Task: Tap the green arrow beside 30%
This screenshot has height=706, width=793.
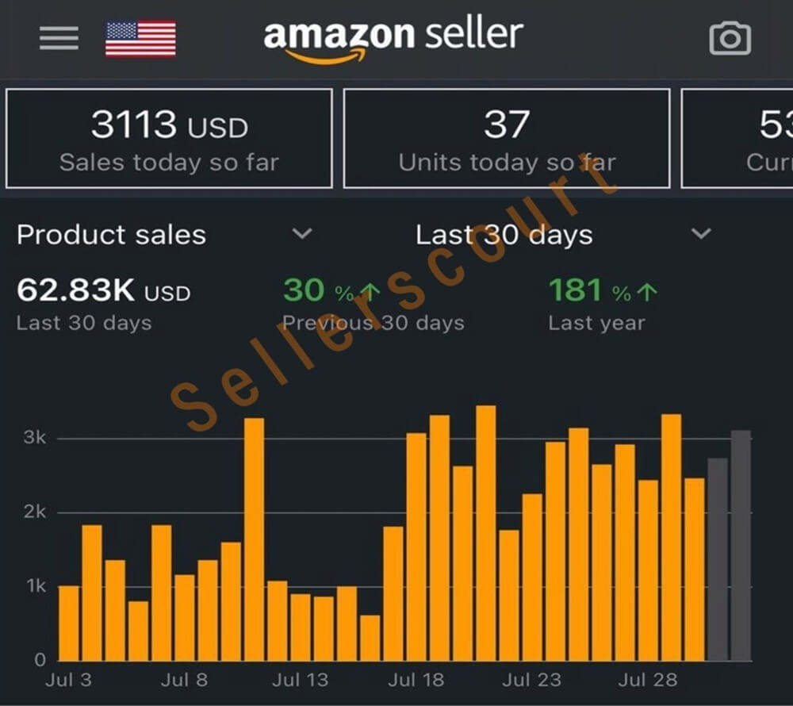Action: tap(370, 293)
